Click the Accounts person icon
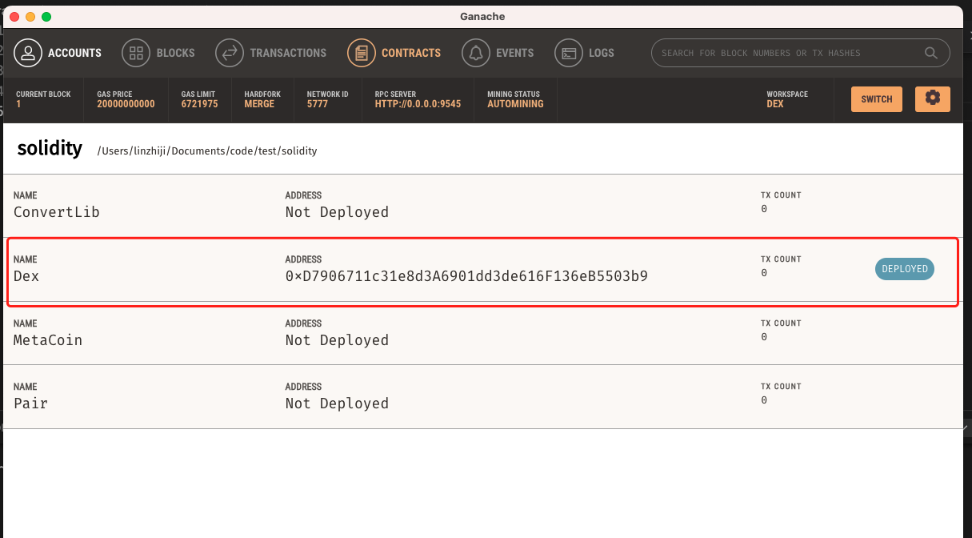972x538 pixels. click(28, 53)
